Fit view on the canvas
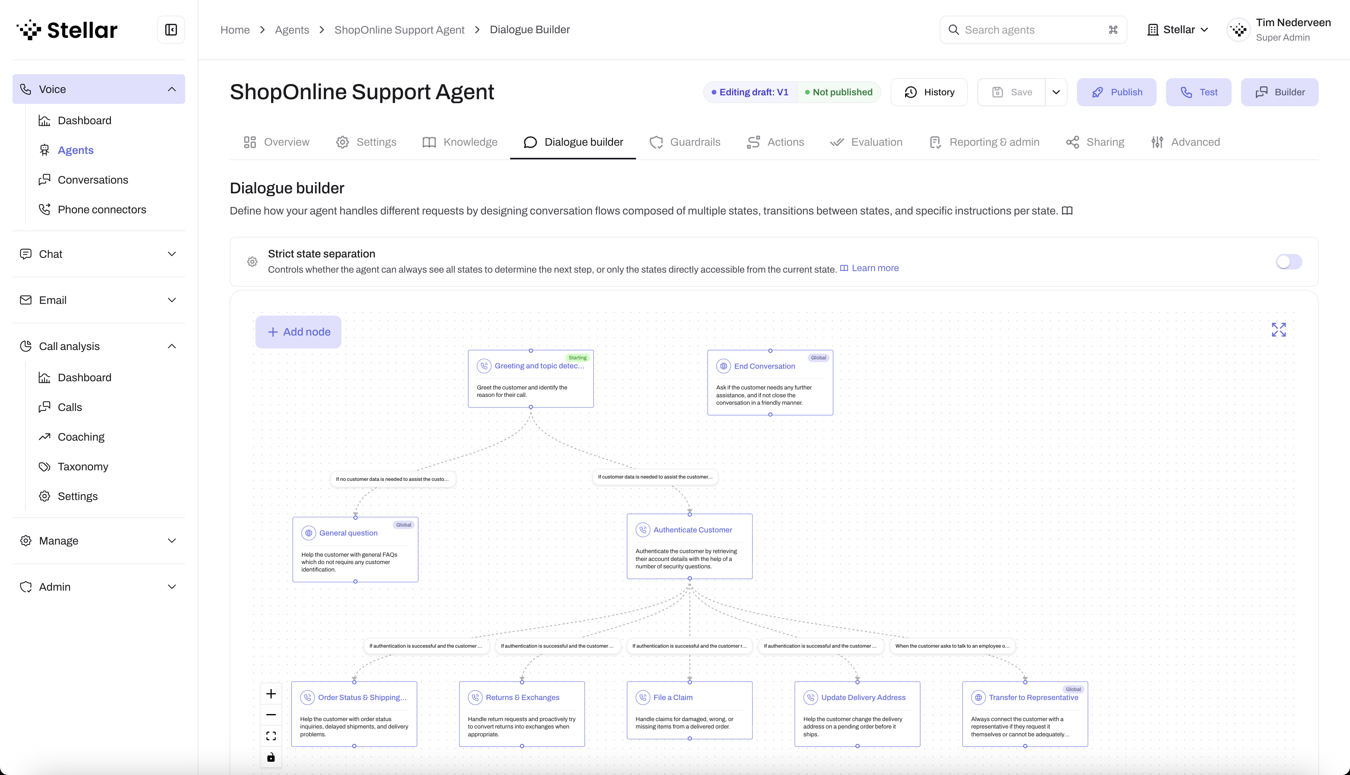 (271, 736)
